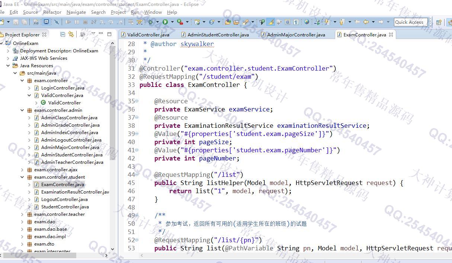Open dropdown next to green Run button
The width and height of the screenshot is (452, 263).
coord(172,22)
